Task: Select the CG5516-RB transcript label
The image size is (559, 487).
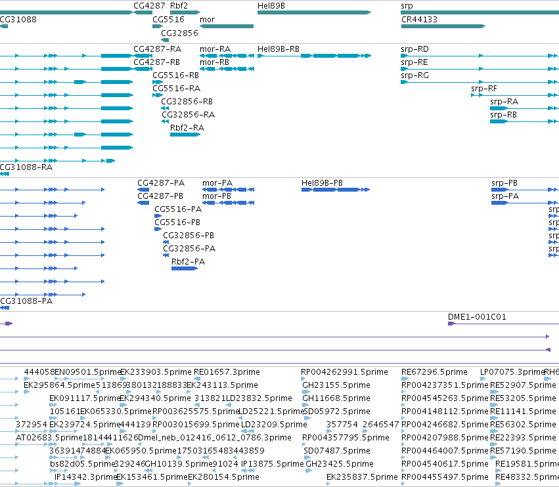Action: [x=176, y=75]
